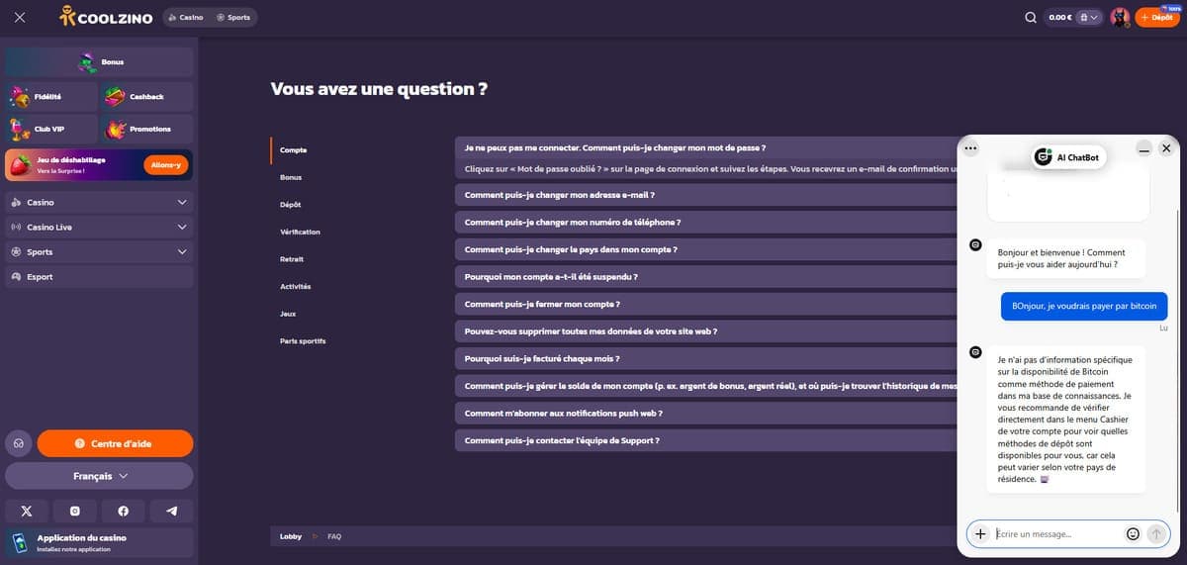
Task: Click the chat message input field
Action: tap(1057, 533)
